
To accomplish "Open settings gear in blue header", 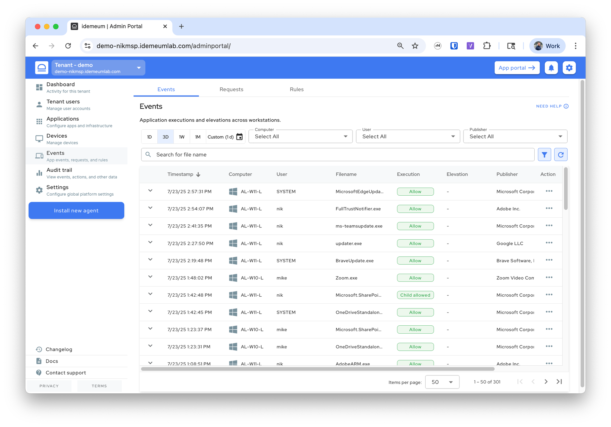I will point(569,68).
